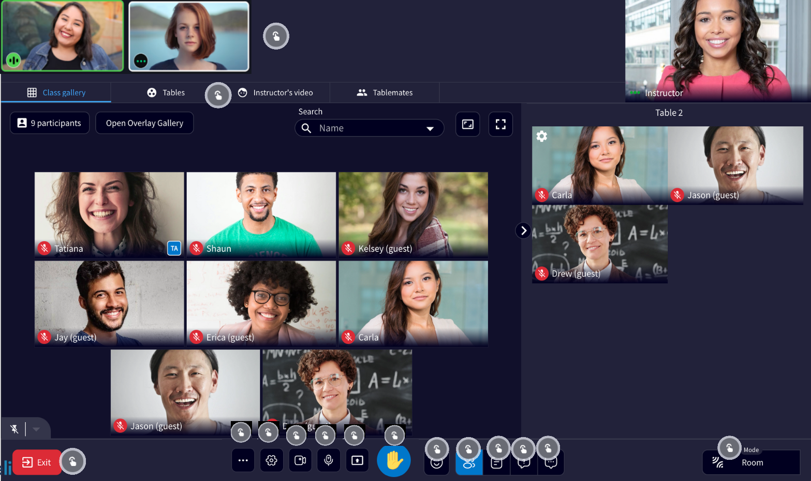Expand the arrow next to the pin icon
This screenshot has width=811, height=481.
[36, 428]
